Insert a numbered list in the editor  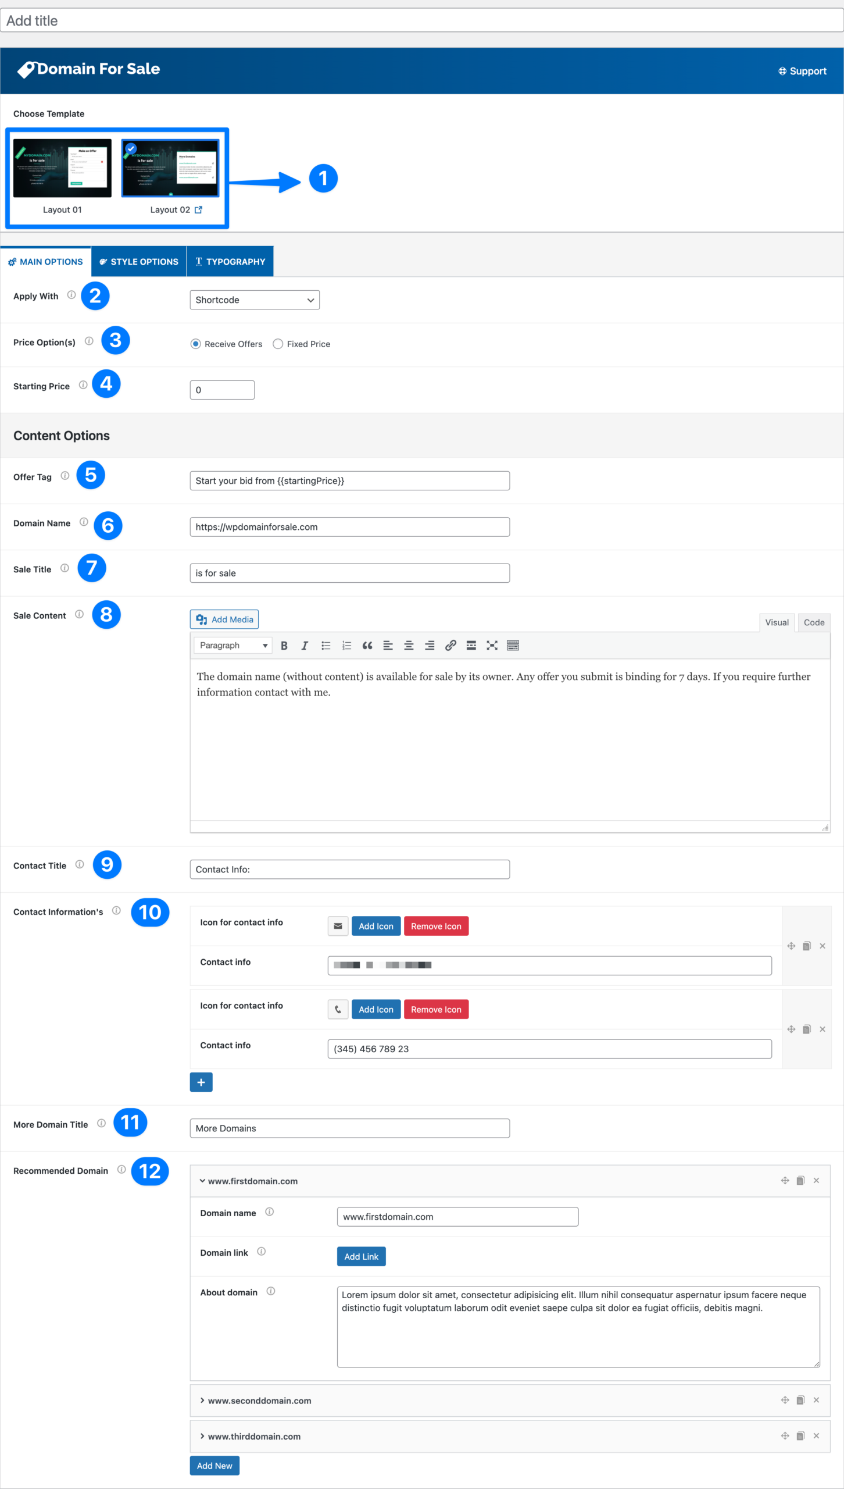coord(347,646)
